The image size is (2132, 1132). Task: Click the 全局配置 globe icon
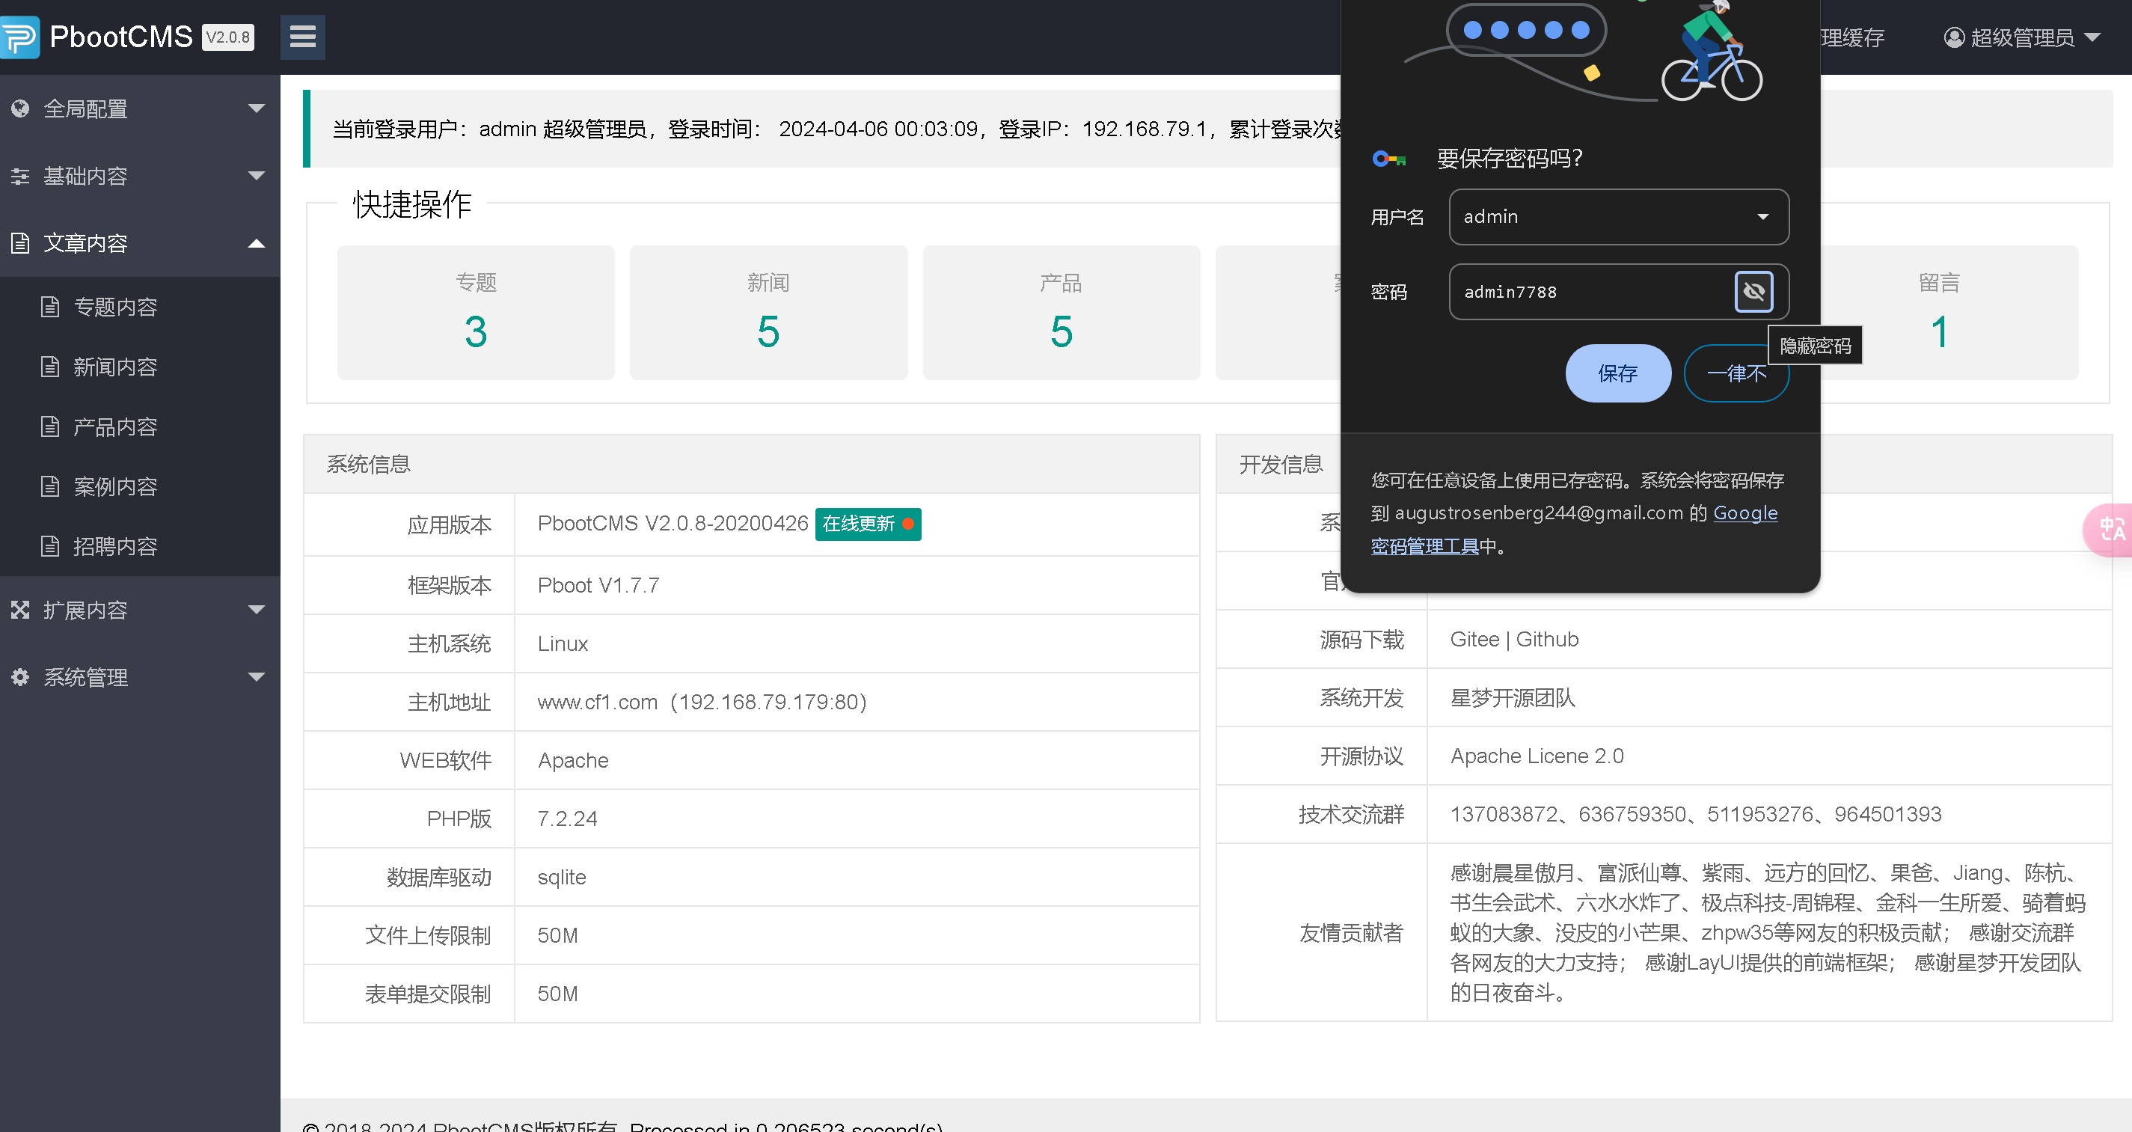click(20, 108)
